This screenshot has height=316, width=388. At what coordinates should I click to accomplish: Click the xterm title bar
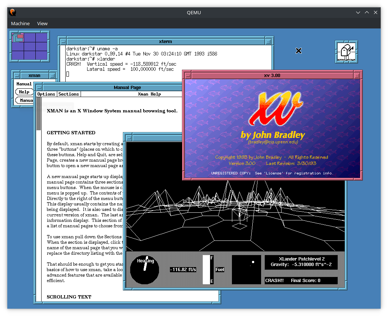(166, 42)
